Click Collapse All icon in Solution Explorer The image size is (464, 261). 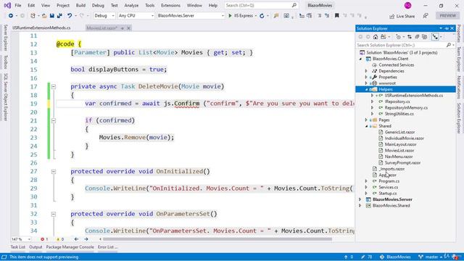tap(417, 37)
